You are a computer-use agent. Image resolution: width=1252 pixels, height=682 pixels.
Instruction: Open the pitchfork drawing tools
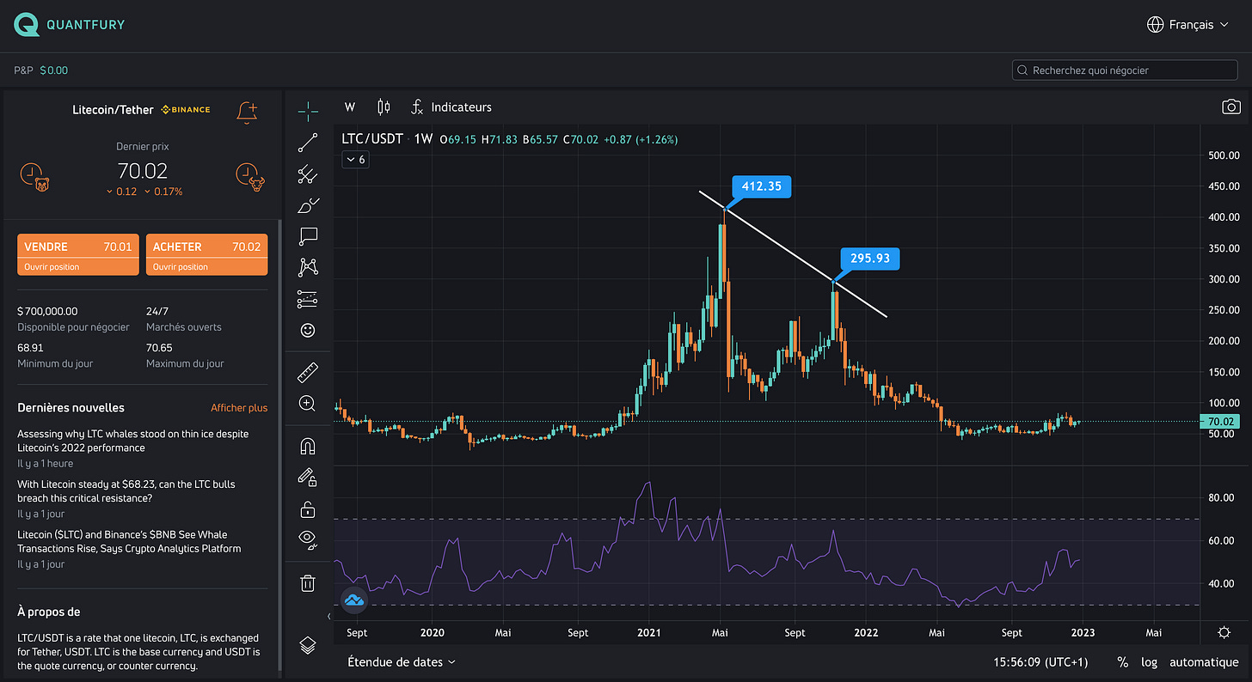pyautogui.click(x=308, y=174)
